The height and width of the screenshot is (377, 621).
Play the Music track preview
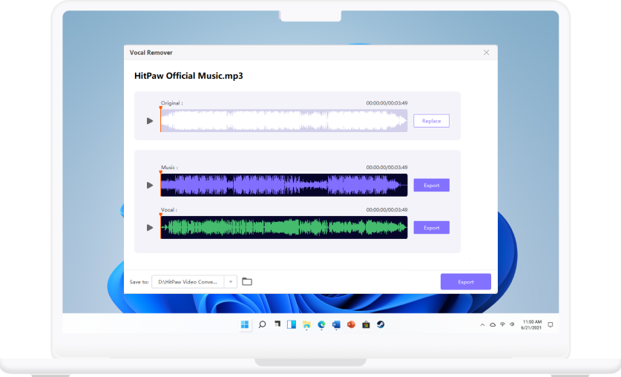(x=150, y=186)
